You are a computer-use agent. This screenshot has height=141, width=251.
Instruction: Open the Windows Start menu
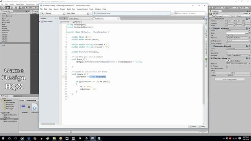pos(3,138)
